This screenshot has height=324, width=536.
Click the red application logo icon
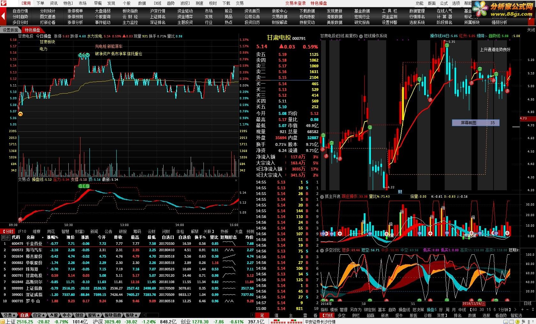4,3
